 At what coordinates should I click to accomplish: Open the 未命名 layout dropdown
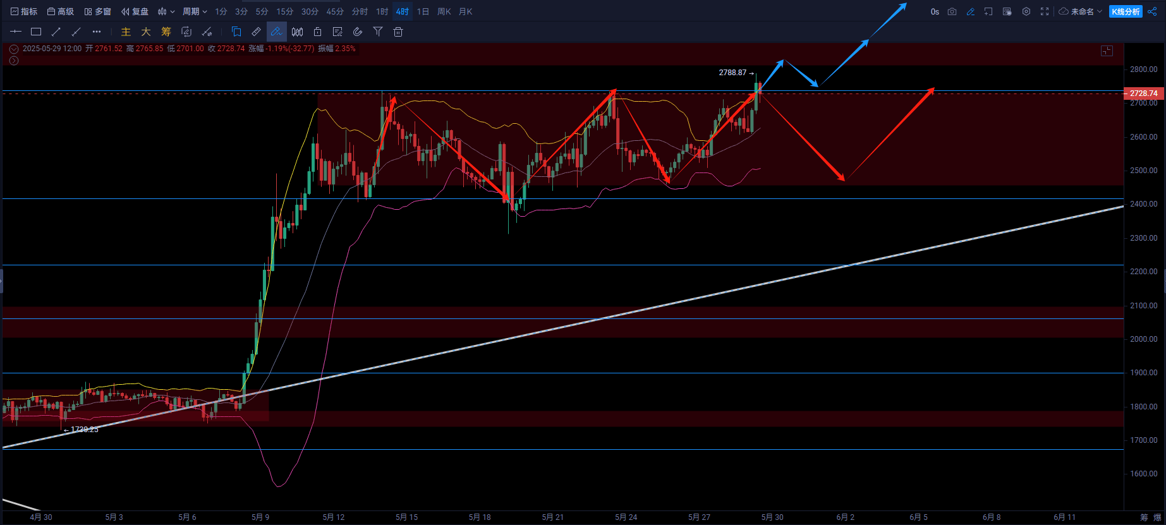click(x=1086, y=11)
